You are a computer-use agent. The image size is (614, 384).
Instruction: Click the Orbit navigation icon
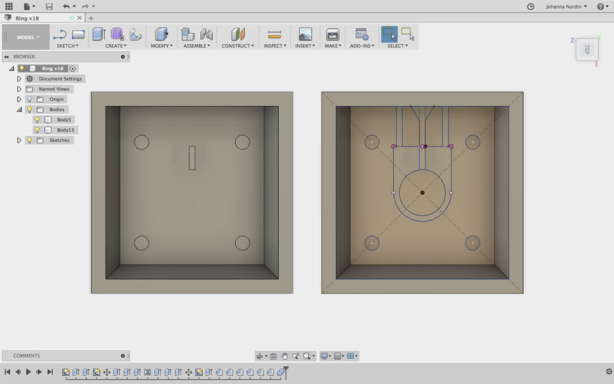(x=259, y=356)
